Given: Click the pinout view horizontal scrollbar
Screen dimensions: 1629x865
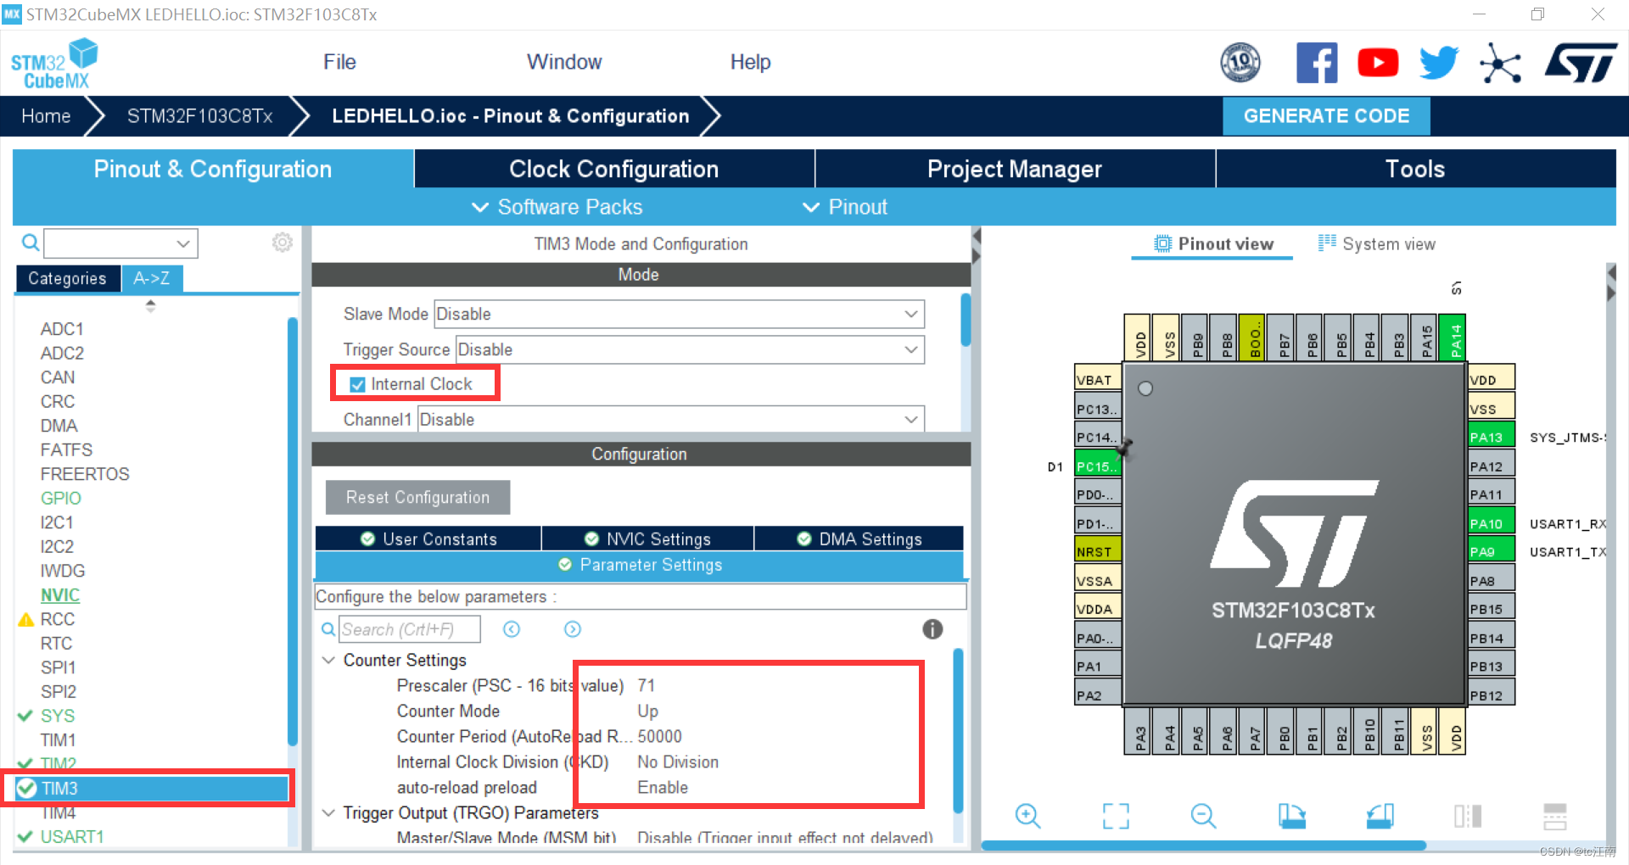Looking at the screenshot, I should tap(1204, 845).
